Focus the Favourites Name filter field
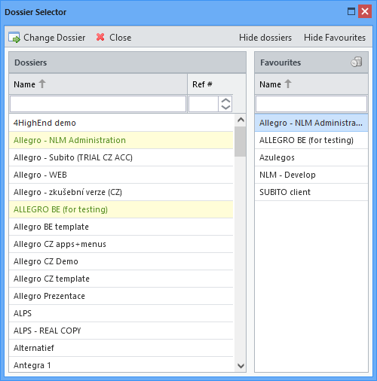Viewport: 377px width, 381px height. 311,104
